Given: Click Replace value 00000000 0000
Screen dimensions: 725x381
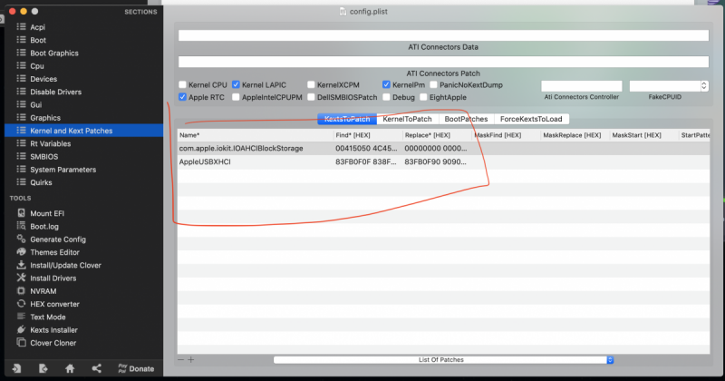Looking at the screenshot, I should [x=436, y=149].
